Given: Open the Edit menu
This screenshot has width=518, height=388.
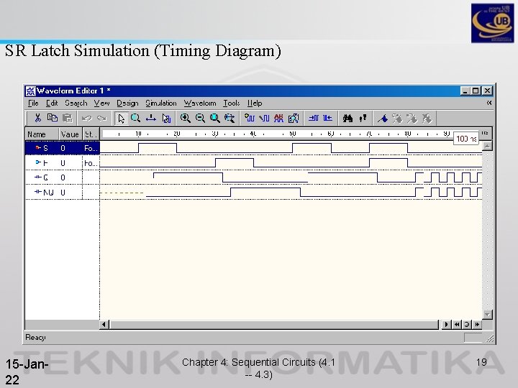Looking at the screenshot, I should (52, 103).
